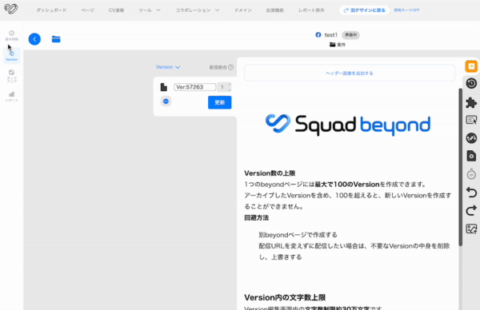The height and width of the screenshot is (310, 480).
Task: Click the form cursor icon in right toolbar
Action: [x=471, y=120]
